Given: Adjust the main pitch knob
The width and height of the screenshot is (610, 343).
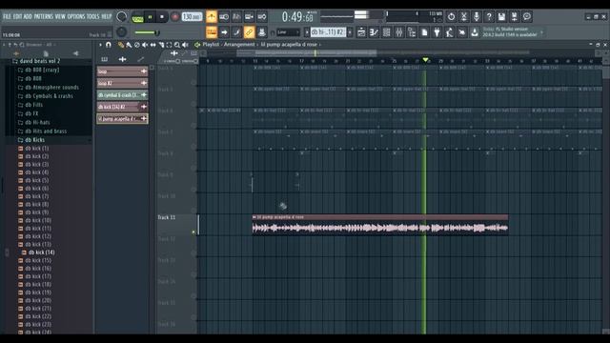Looking at the screenshot, I should [x=122, y=31].
